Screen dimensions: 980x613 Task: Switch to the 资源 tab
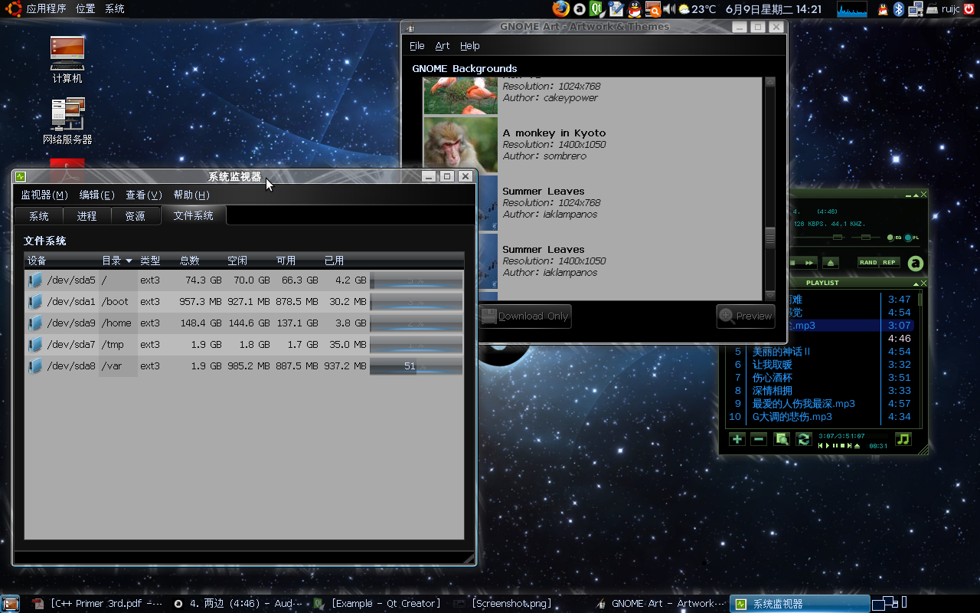click(x=136, y=216)
